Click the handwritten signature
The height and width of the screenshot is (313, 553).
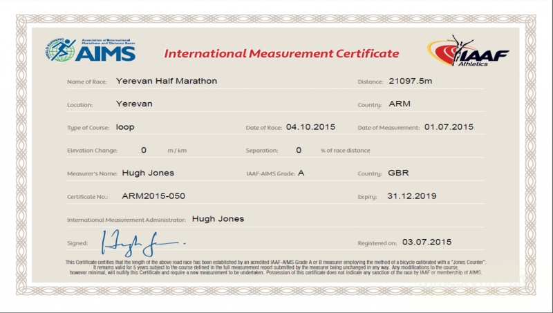(142, 241)
